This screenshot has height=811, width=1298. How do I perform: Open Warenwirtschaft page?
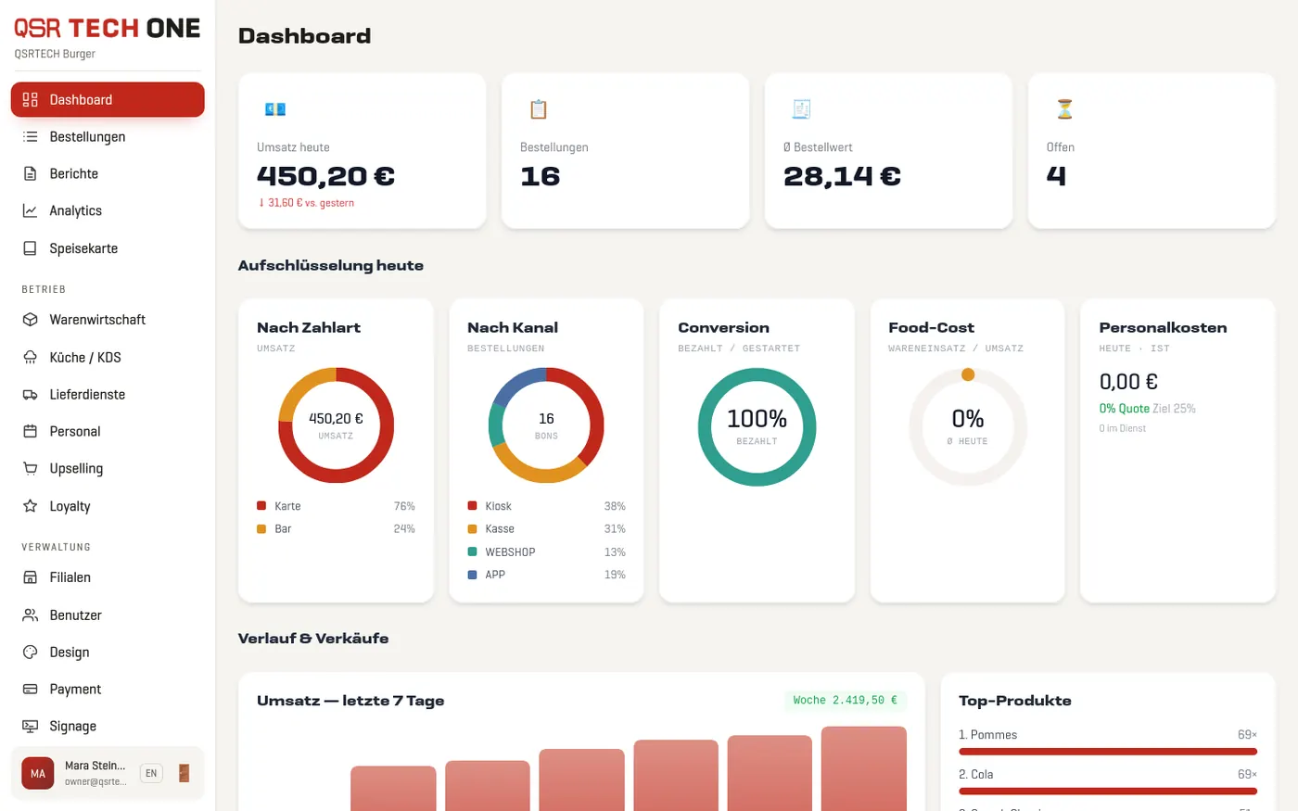click(108, 320)
